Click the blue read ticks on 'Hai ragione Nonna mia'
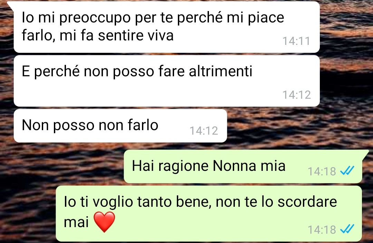 pos(347,171)
